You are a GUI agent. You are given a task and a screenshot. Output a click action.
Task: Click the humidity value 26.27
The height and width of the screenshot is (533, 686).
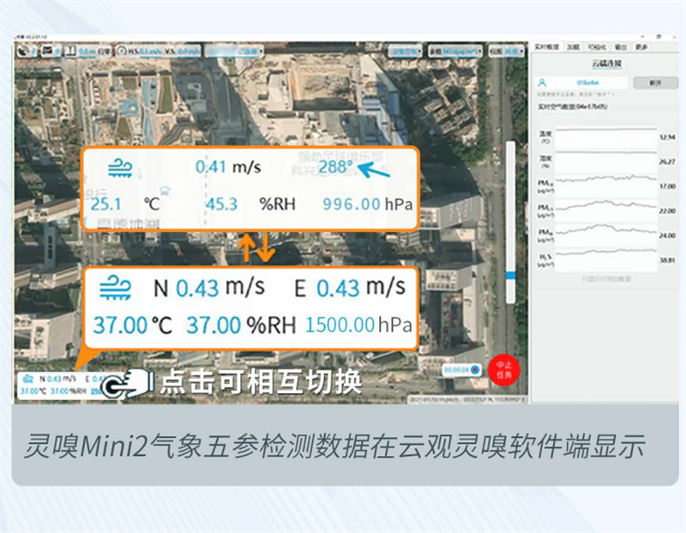(x=667, y=162)
